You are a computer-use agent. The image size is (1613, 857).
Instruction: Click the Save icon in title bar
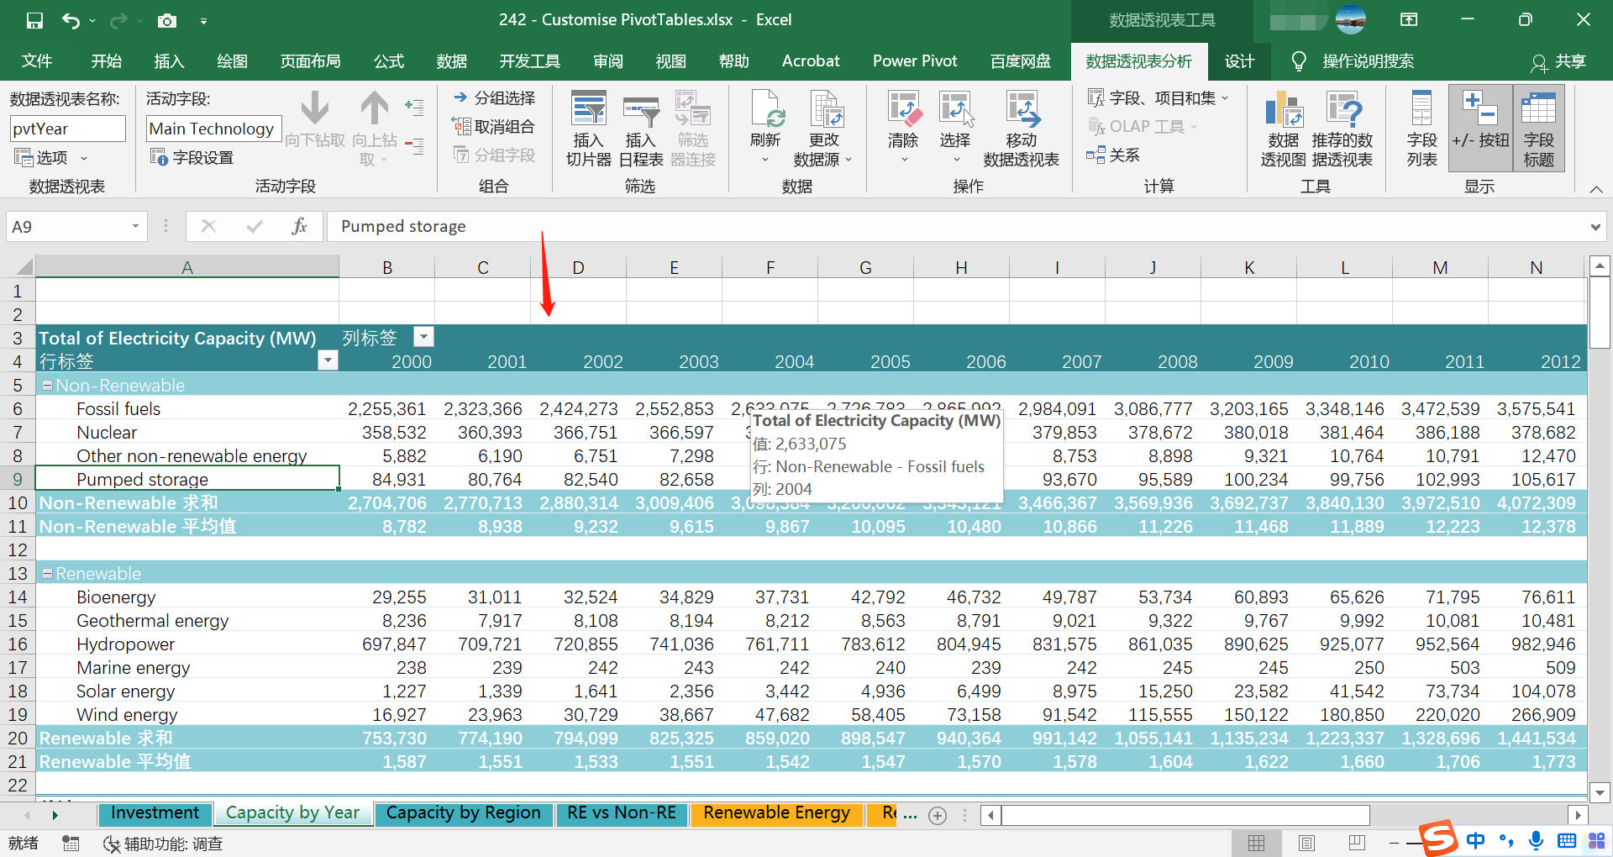tap(34, 20)
